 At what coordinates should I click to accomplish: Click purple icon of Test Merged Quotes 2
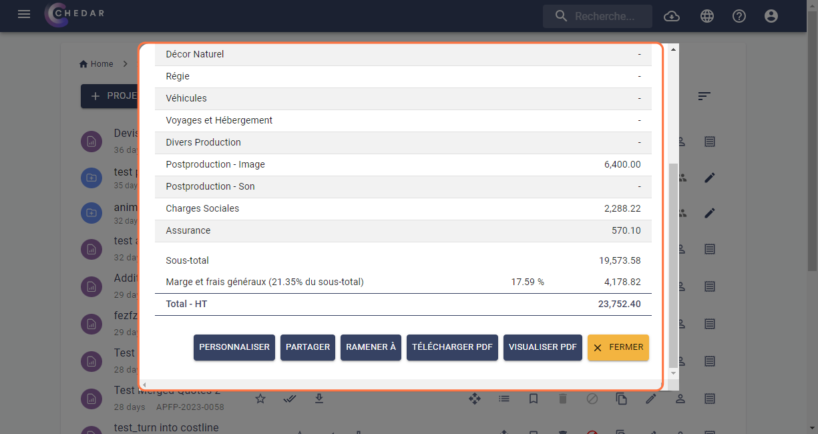click(90, 399)
